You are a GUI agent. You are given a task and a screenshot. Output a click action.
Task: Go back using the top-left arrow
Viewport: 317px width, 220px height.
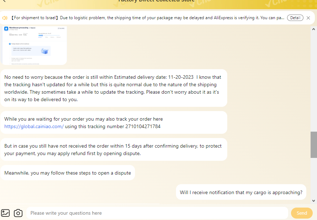[x=4, y=1]
